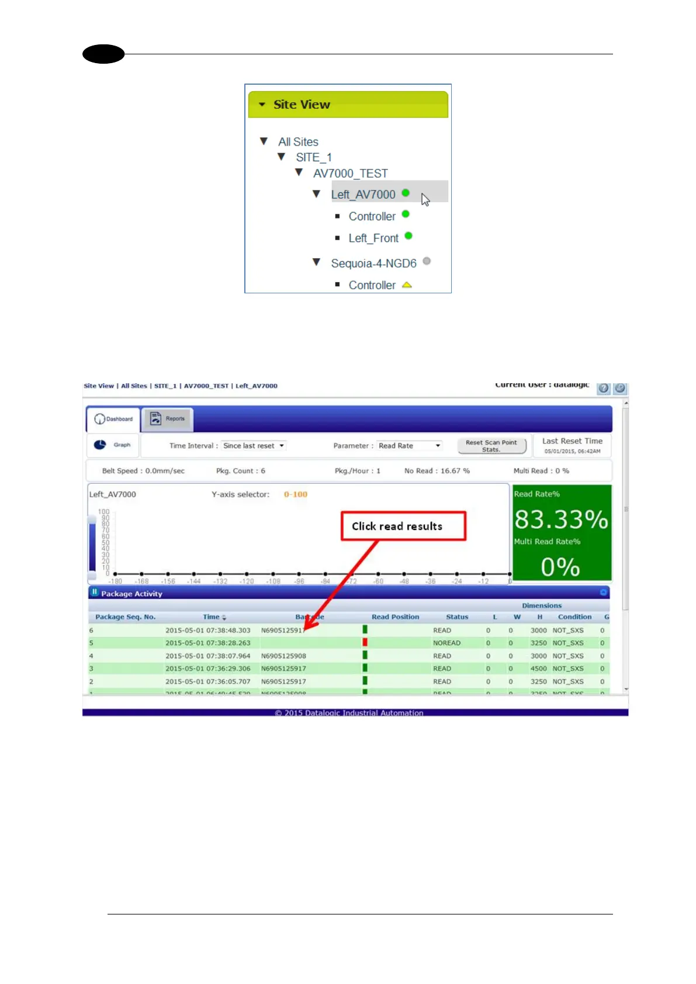Switch to the Reports tab

point(168,419)
